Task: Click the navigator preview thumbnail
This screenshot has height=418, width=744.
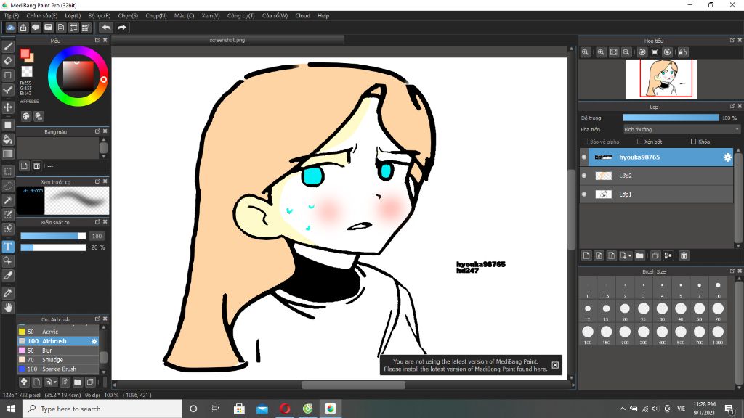Action: tap(661, 79)
